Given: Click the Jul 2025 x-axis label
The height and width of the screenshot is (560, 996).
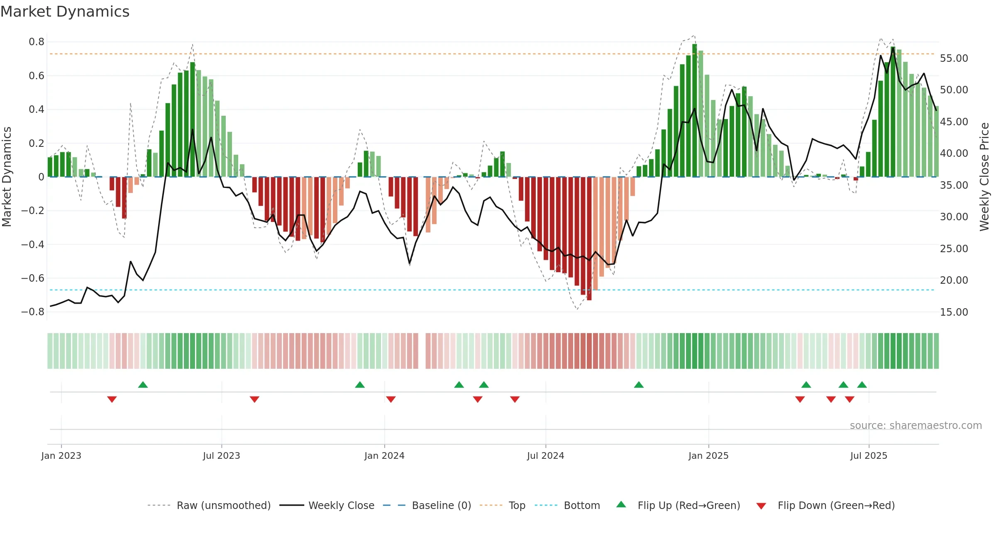Looking at the screenshot, I should [x=869, y=455].
